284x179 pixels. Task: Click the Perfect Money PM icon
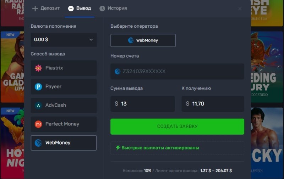pyautogui.click(x=38, y=124)
